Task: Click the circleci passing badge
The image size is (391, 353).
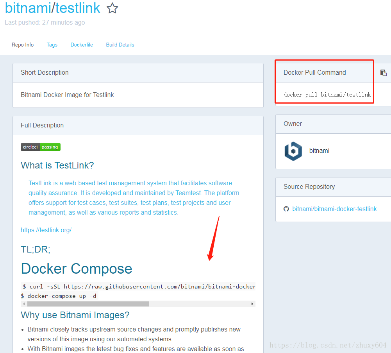Action: click(x=41, y=147)
